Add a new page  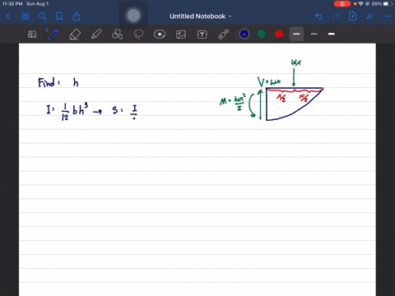(352, 16)
